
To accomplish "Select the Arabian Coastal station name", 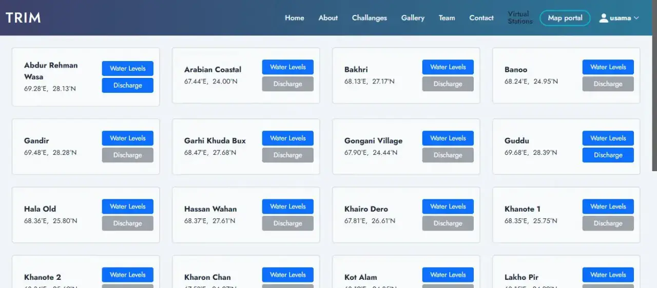I will [212, 70].
